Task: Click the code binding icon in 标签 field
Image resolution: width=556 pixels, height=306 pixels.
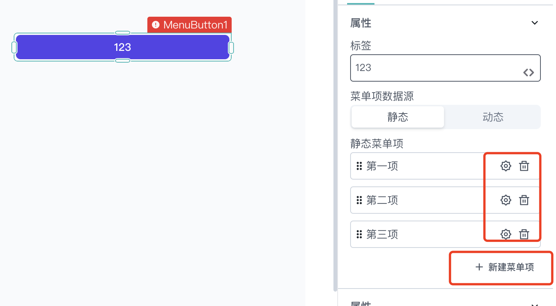Action: click(x=529, y=73)
